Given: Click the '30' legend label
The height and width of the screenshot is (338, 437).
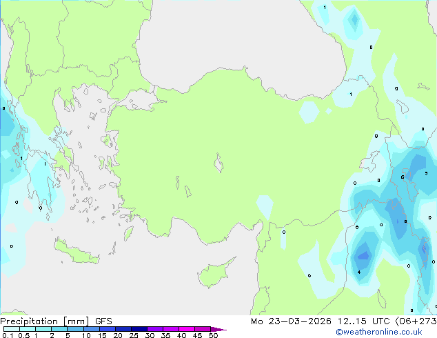Looking at the screenshot, I should point(150,335).
